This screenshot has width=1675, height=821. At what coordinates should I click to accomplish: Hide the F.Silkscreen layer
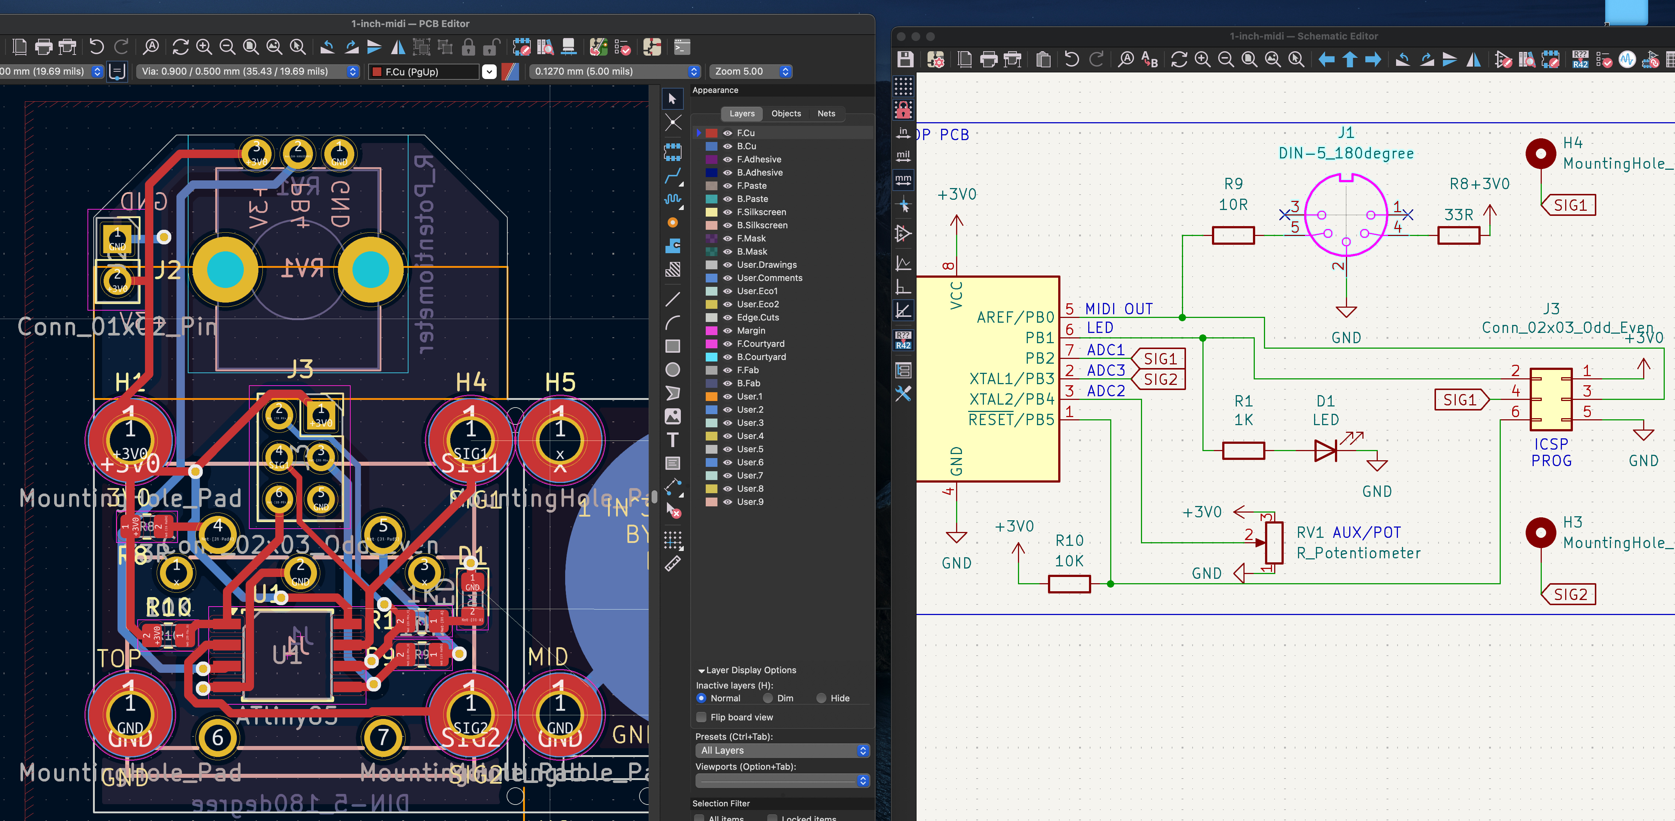tap(728, 212)
